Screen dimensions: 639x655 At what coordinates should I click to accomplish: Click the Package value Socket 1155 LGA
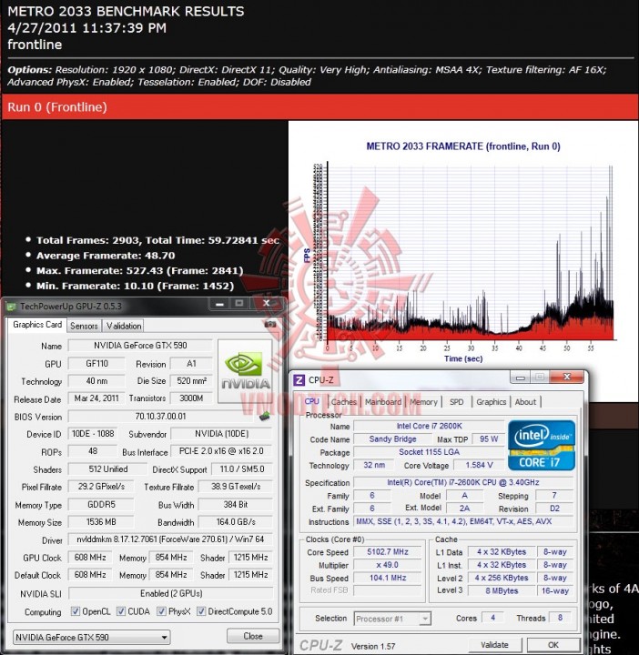pyautogui.click(x=430, y=452)
